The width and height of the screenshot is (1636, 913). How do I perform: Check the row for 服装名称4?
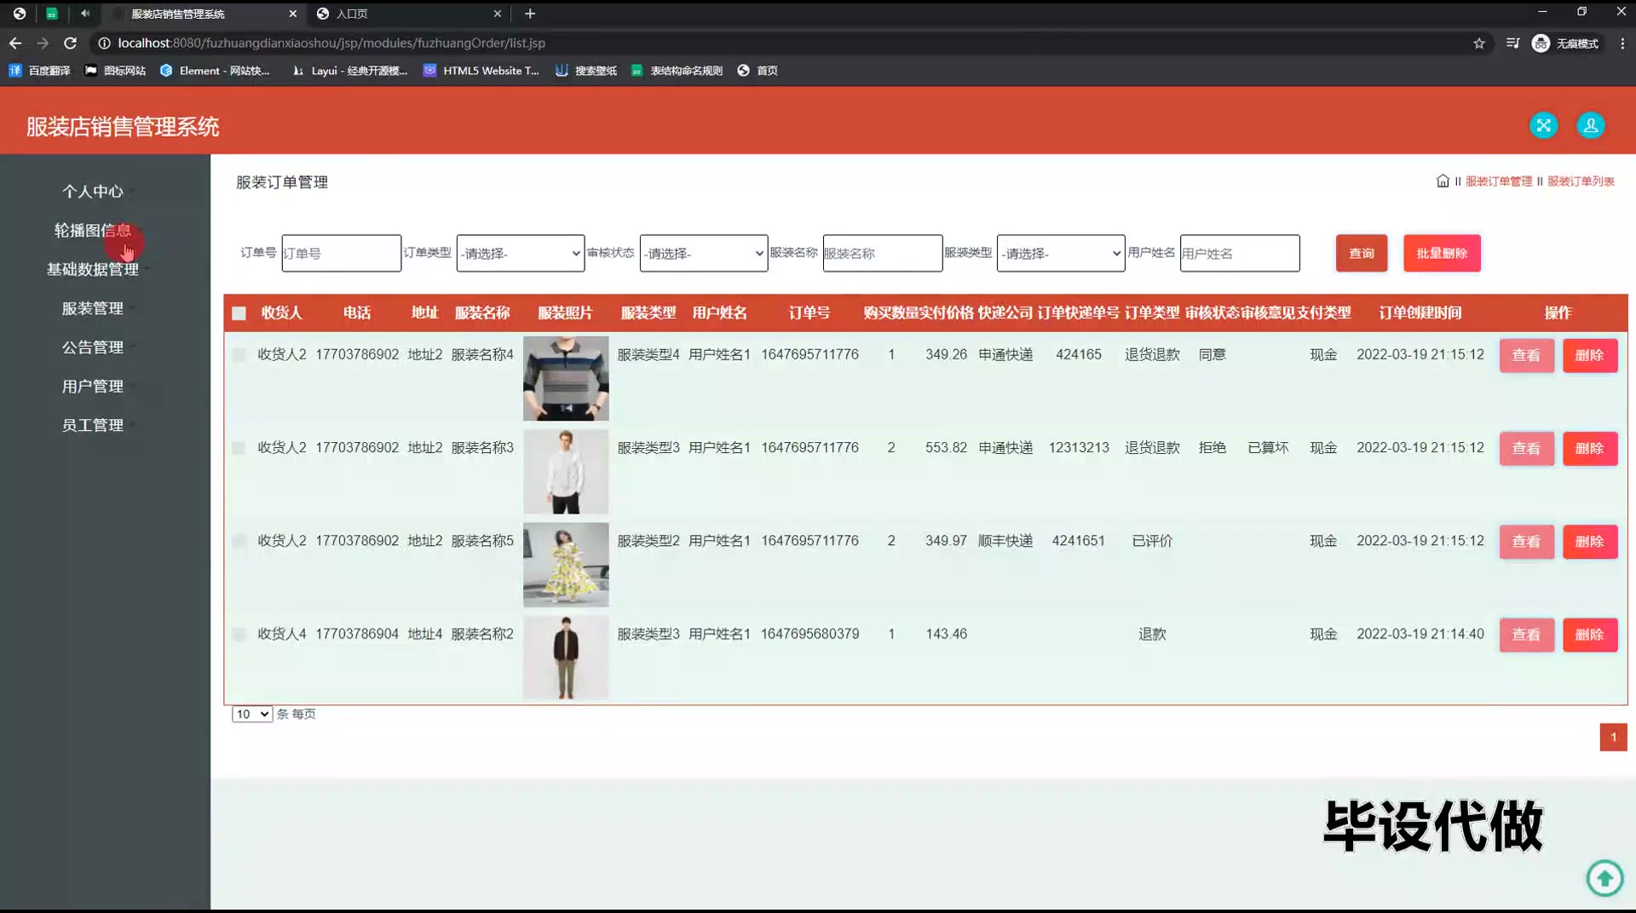tap(239, 354)
